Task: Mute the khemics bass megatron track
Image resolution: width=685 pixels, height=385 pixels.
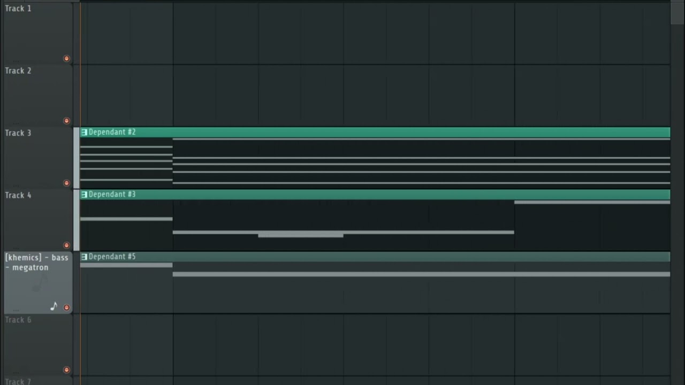Action: [x=66, y=307]
